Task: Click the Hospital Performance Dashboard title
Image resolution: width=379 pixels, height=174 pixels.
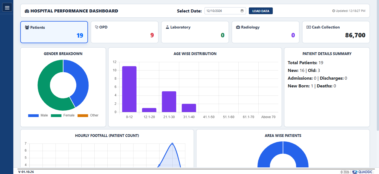Action: [x=74, y=11]
